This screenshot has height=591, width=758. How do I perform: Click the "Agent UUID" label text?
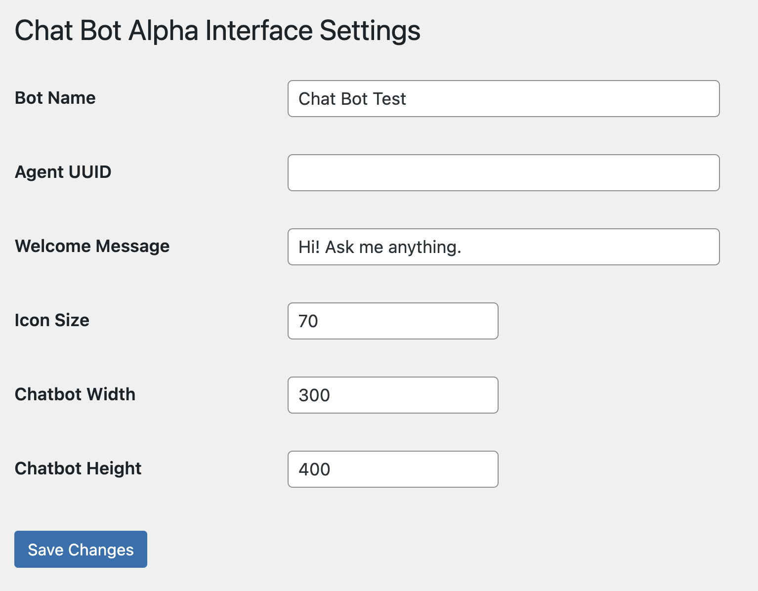click(x=63, y=172)
